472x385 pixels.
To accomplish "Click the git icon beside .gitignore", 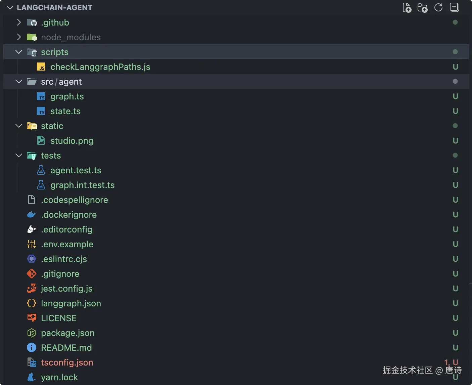I will point(32,274).
